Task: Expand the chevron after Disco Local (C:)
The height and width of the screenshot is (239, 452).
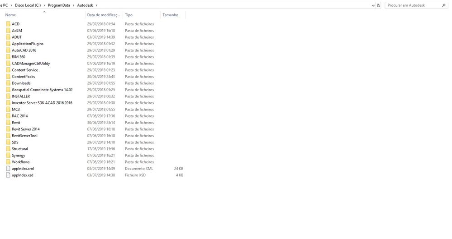Action: click(x=44, y=5)
